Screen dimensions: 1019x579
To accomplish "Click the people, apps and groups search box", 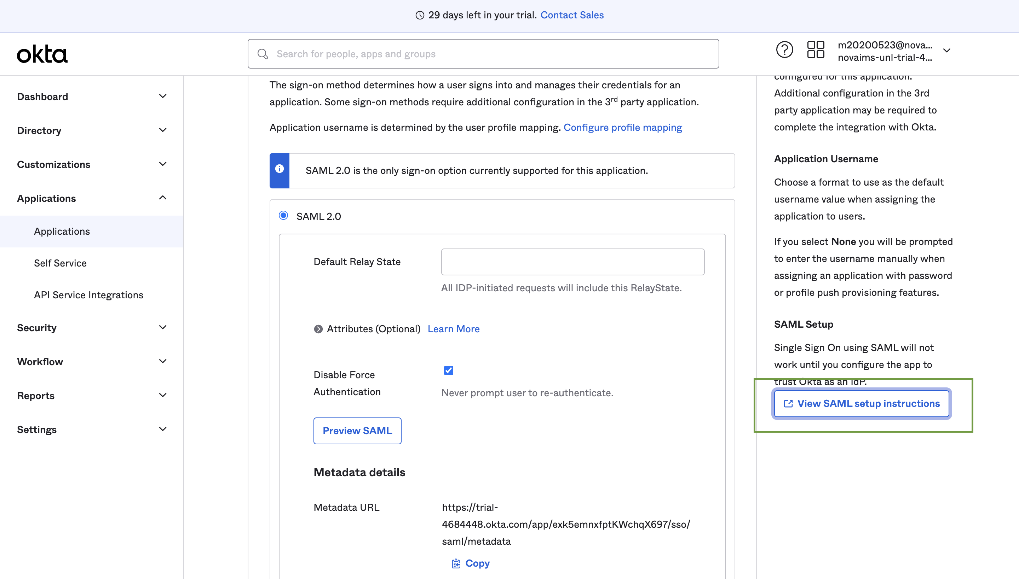I will click(483, 54).
